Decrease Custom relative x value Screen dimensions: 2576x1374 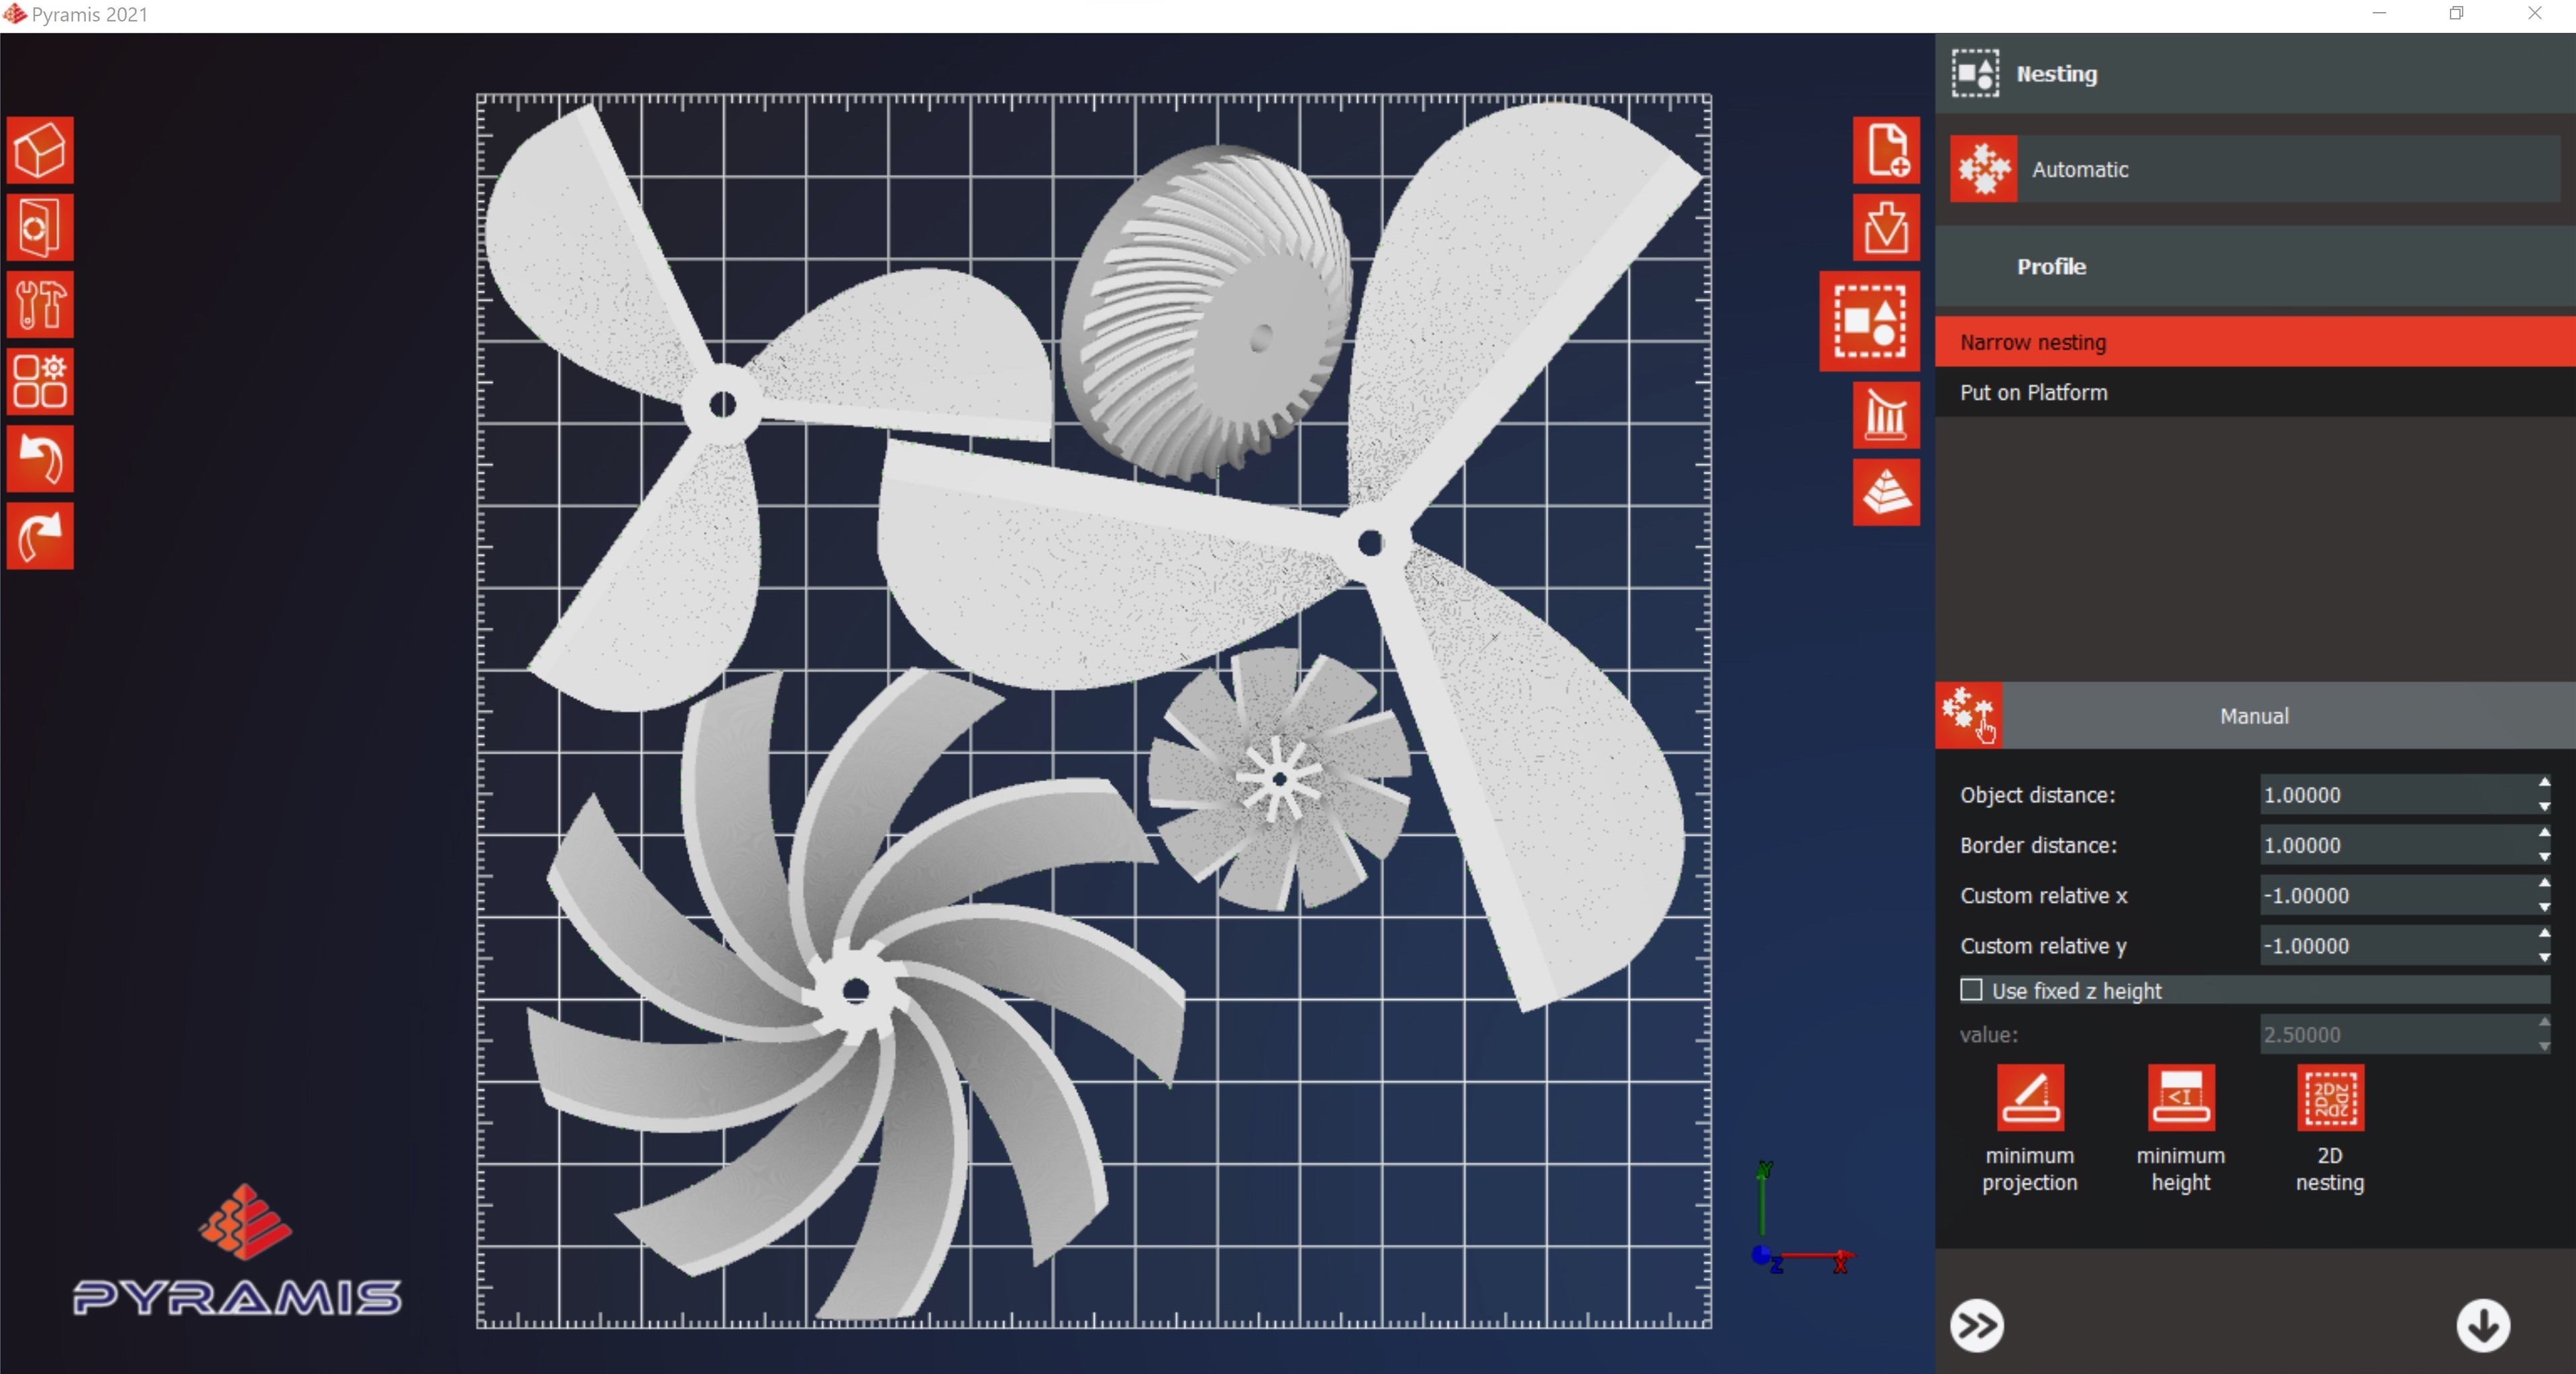(2544, 907)
